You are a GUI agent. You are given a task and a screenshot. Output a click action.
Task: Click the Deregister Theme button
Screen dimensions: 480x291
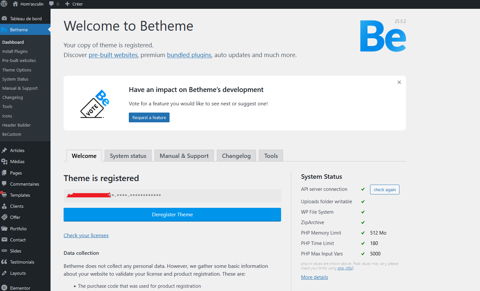pyautogui.click(x=172, y=215)
